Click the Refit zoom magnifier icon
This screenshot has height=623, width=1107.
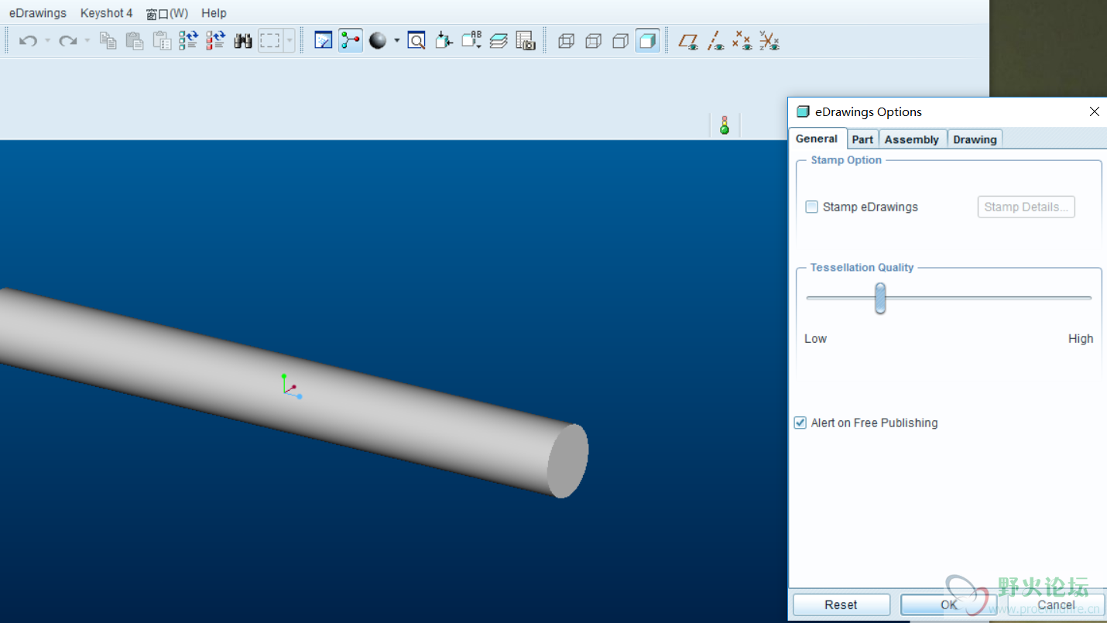tap(416, 40)
